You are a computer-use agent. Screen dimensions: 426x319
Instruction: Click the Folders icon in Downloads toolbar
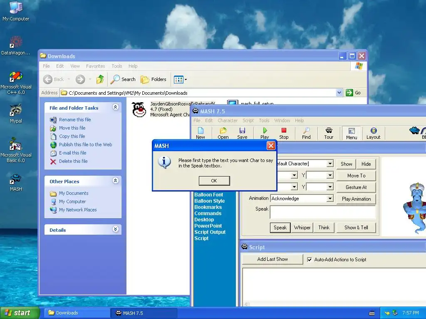[x=154, y=79]
